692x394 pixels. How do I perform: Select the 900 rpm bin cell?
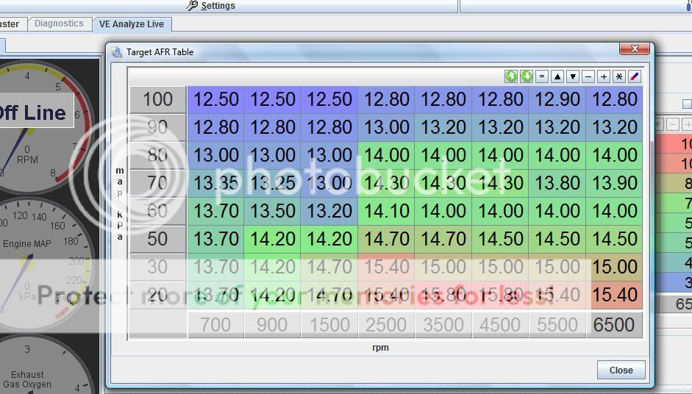pyautogui.click(x=272, y=325)
